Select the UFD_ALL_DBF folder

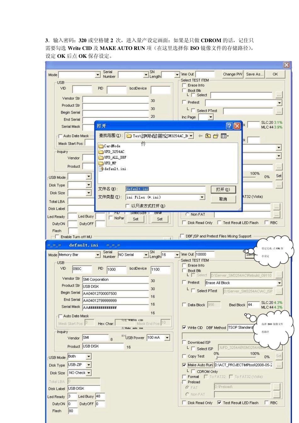[x=112, y=157]
